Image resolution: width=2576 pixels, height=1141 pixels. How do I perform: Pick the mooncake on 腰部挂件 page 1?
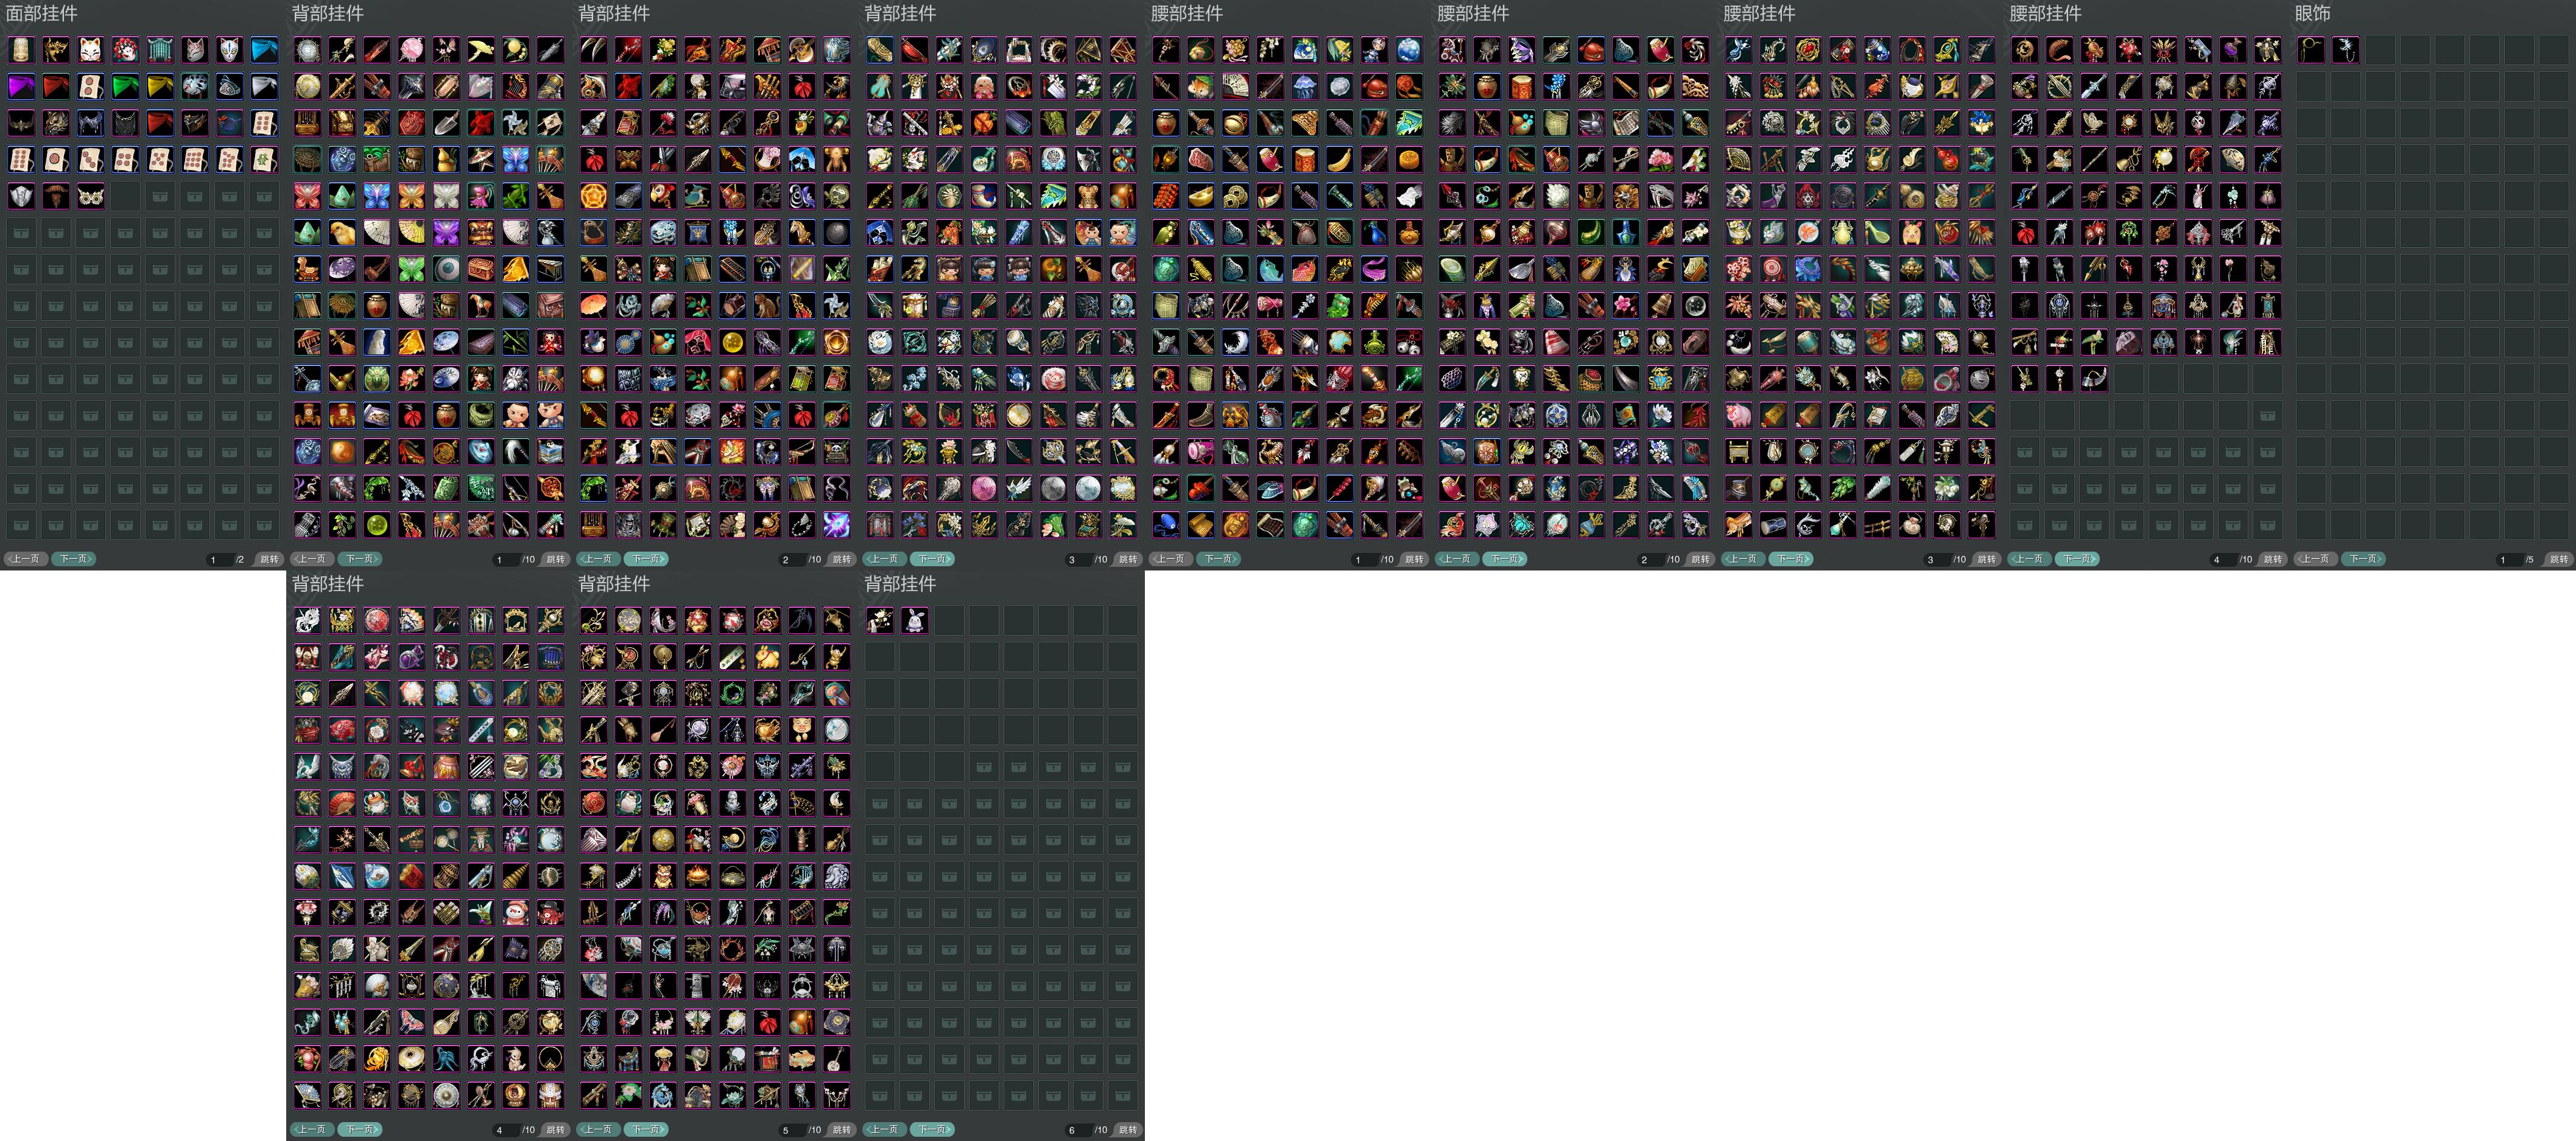pos(1408,160)
